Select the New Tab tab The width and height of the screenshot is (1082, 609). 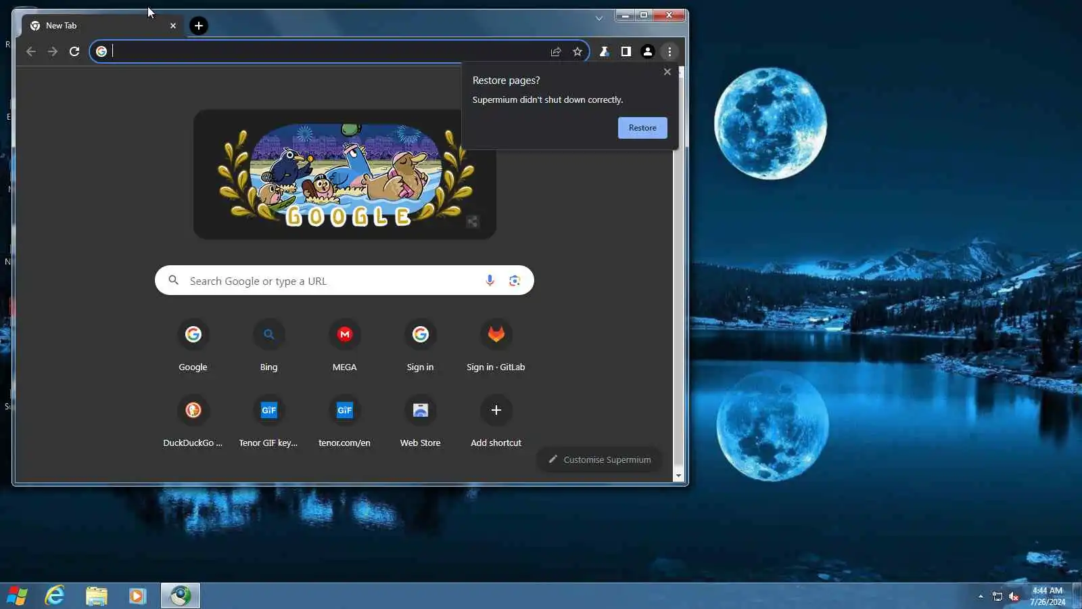103,26
